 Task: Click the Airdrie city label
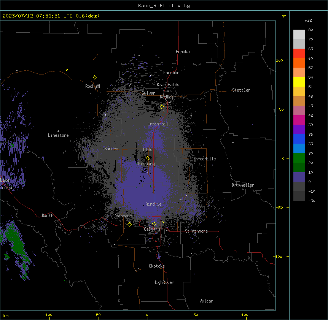153,204
